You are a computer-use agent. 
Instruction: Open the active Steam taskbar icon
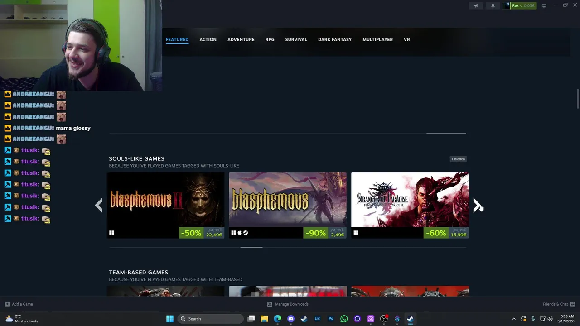click(410, 319)
